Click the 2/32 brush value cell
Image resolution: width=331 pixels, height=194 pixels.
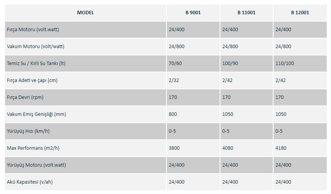tap(193, 80)
